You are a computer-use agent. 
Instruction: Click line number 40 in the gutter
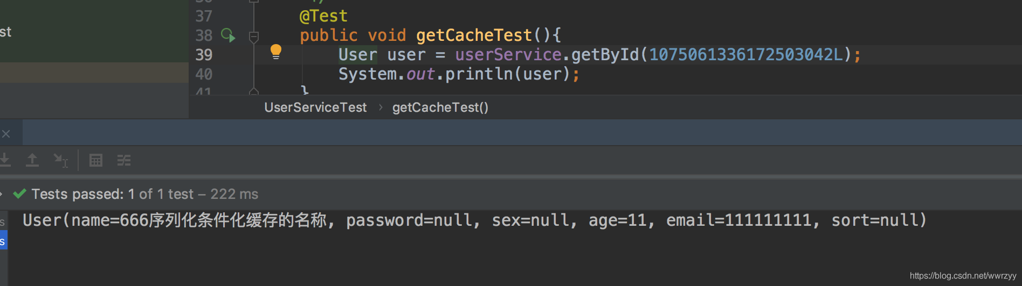204,74
